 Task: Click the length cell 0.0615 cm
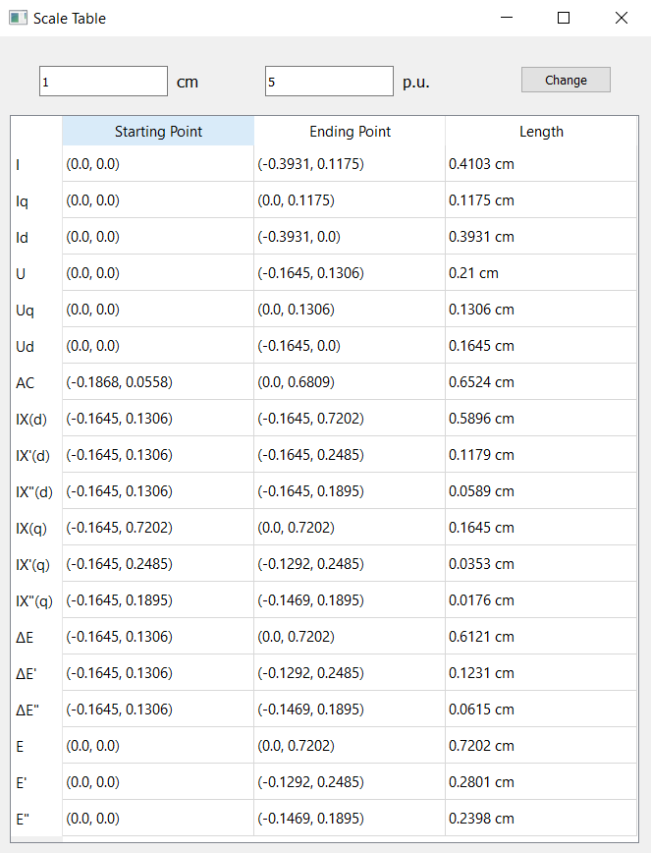[541, 710]
